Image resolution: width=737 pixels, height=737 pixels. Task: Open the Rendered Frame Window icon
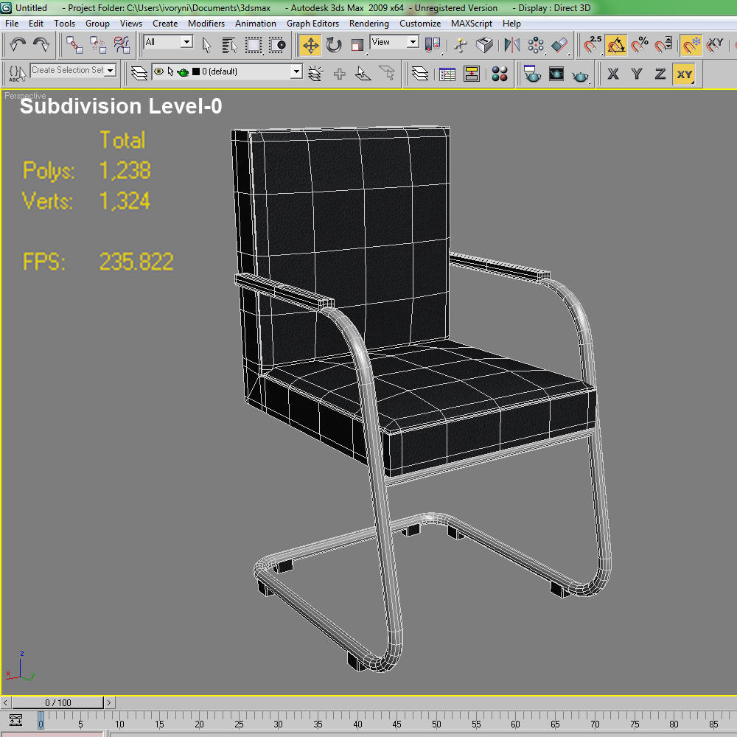pos(556,73)
